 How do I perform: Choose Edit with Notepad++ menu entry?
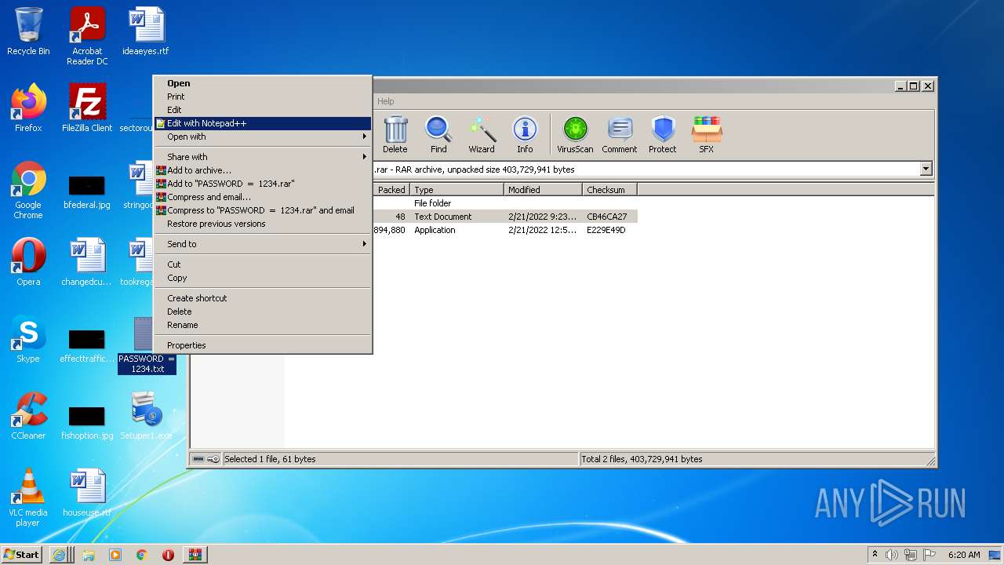263,123
